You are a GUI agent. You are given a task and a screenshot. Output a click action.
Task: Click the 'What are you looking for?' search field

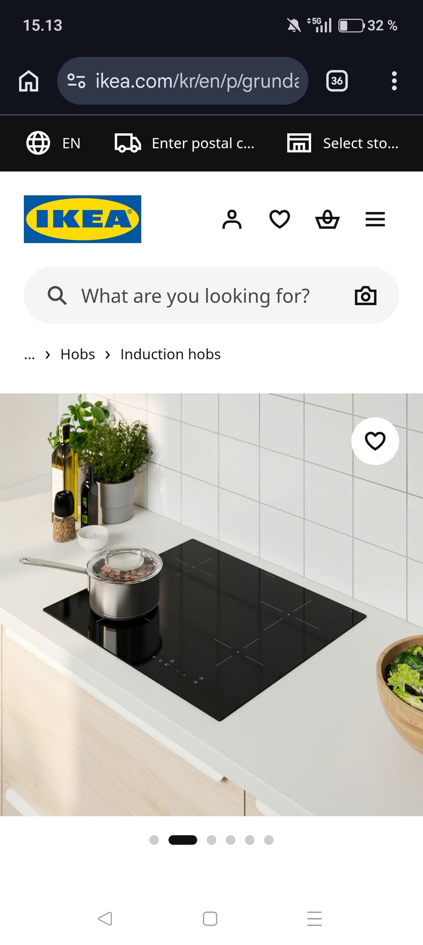click(211, 295)
